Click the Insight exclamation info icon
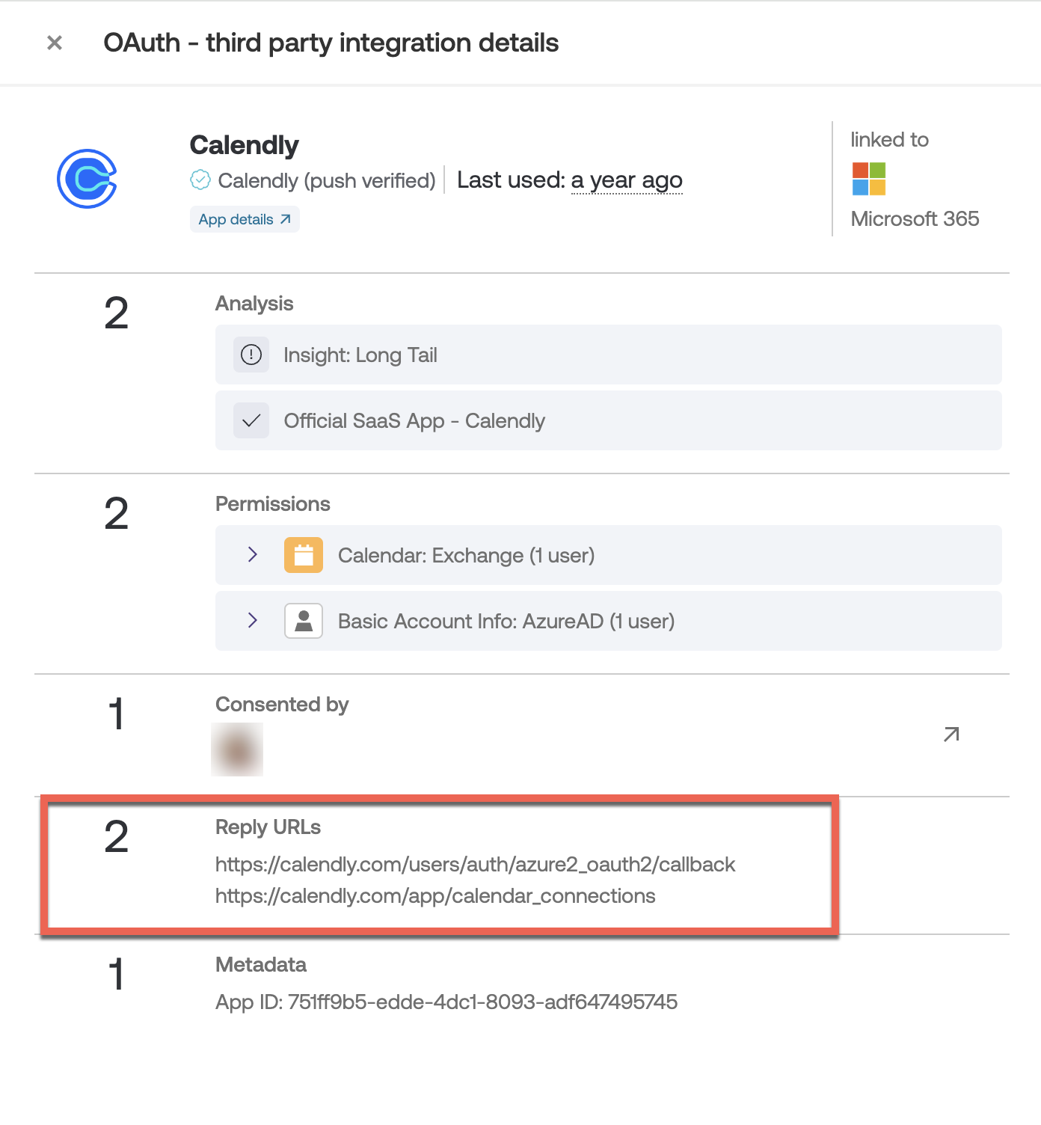Viewport: 1041px width, 1125px height. 251,355
